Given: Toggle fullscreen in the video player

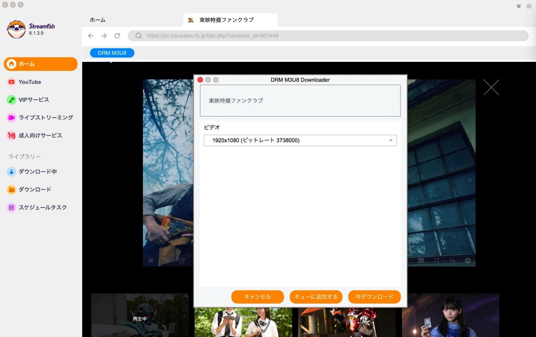Looking at the screenshot, I should [436, 261].
